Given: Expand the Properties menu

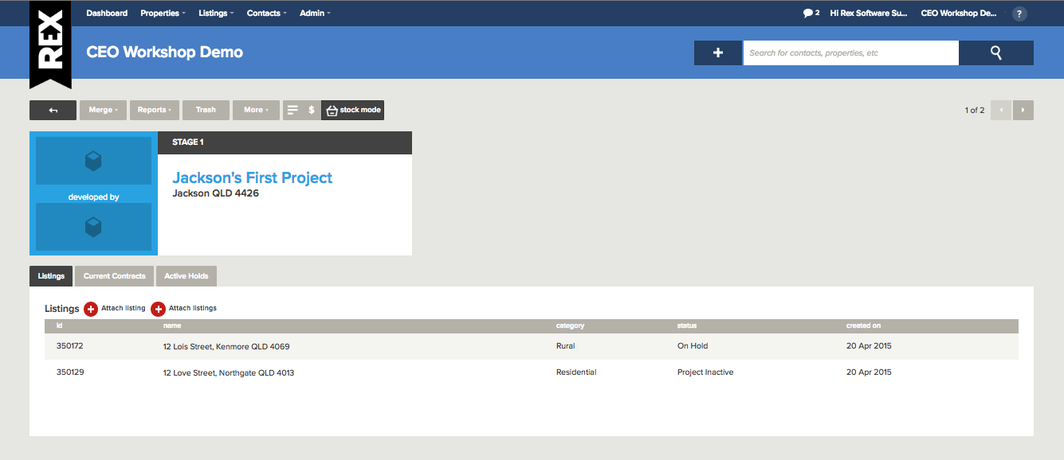Looking at the screenshot, I should click(x=163, y=13).
